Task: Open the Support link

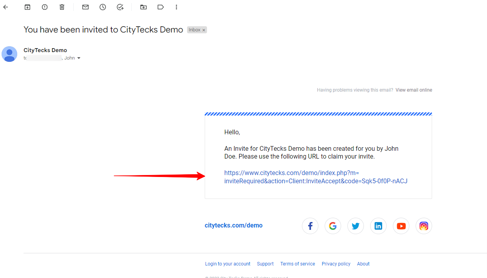Action: click(x=265, y=264)
